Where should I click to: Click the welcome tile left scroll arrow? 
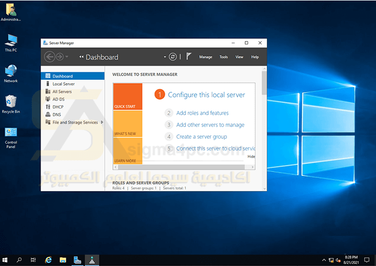pyautogui.click(x=116, y=167)
